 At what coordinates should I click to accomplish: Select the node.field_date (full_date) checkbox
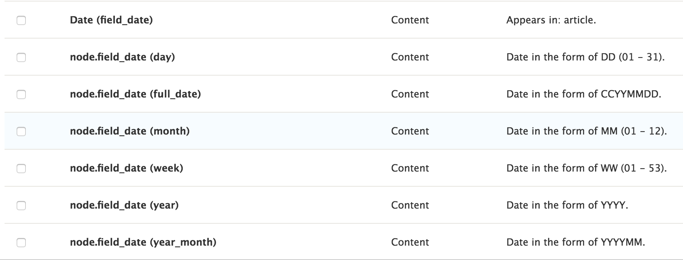pos(22,94)
